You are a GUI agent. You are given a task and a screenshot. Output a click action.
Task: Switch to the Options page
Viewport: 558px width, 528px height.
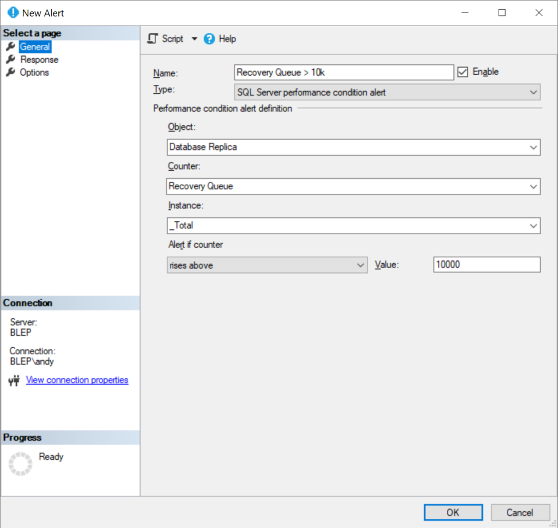pos(34,72)
